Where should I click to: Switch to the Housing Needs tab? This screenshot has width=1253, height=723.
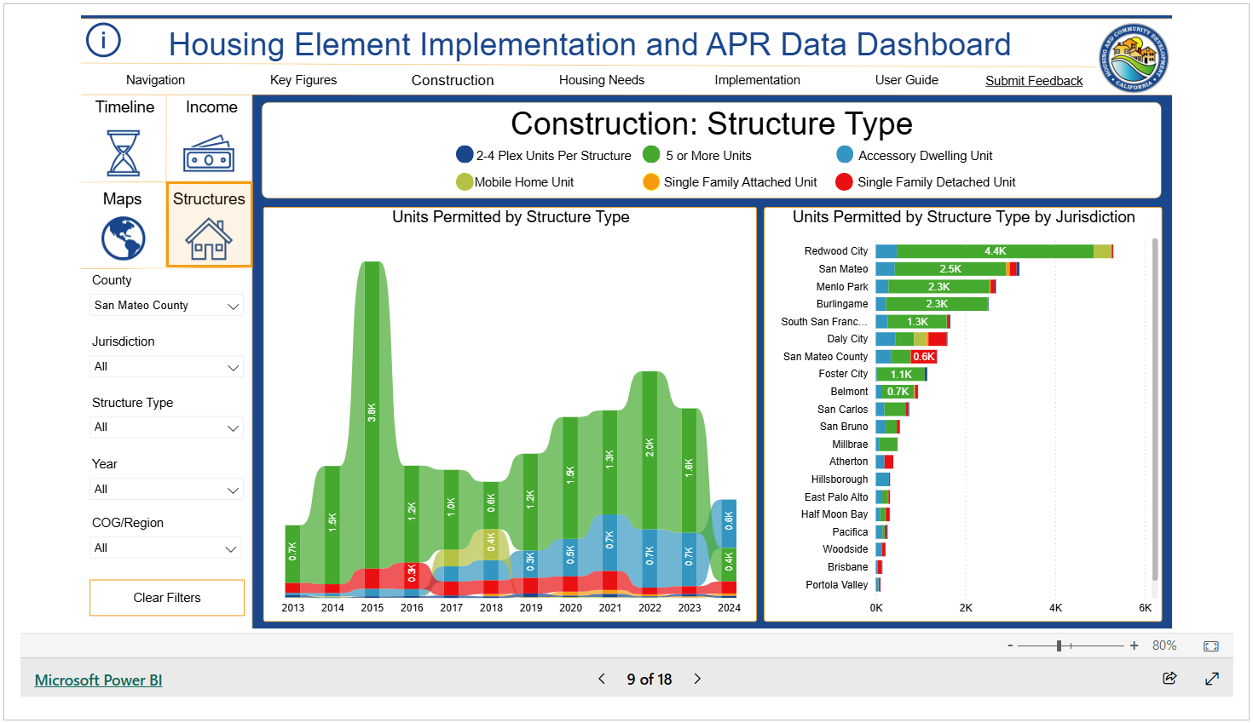click(x=601, y=80)
